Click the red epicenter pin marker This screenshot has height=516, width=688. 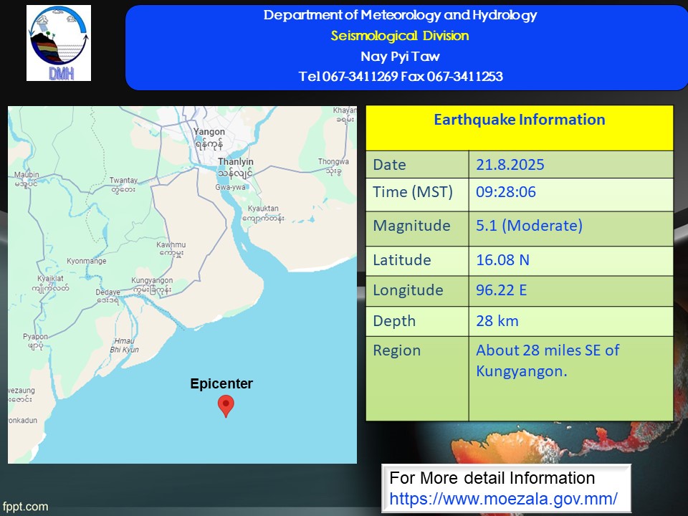point(226,405)
